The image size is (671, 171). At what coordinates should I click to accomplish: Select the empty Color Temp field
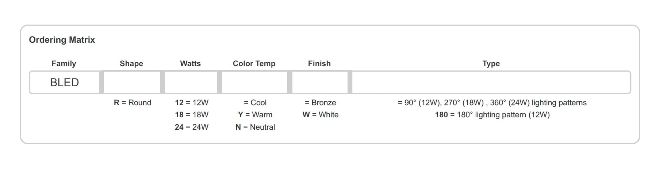(x=254, y=83)
